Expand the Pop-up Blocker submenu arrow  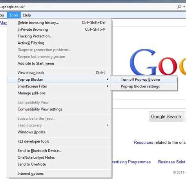(x=107, y=80)
